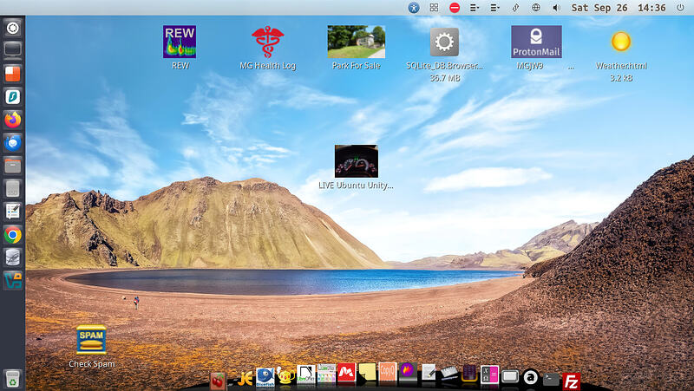Open the sound volume indicator menu

click(556, 8)
